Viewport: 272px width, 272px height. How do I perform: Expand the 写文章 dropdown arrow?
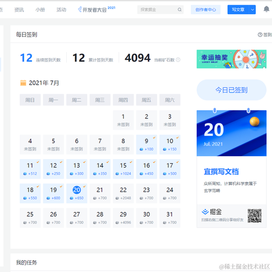click(x=252, y=9)
